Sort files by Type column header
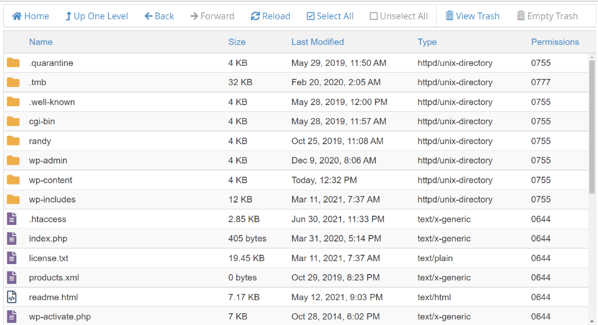Viewport: 598px width, 325px height. [x=427, y=42]
